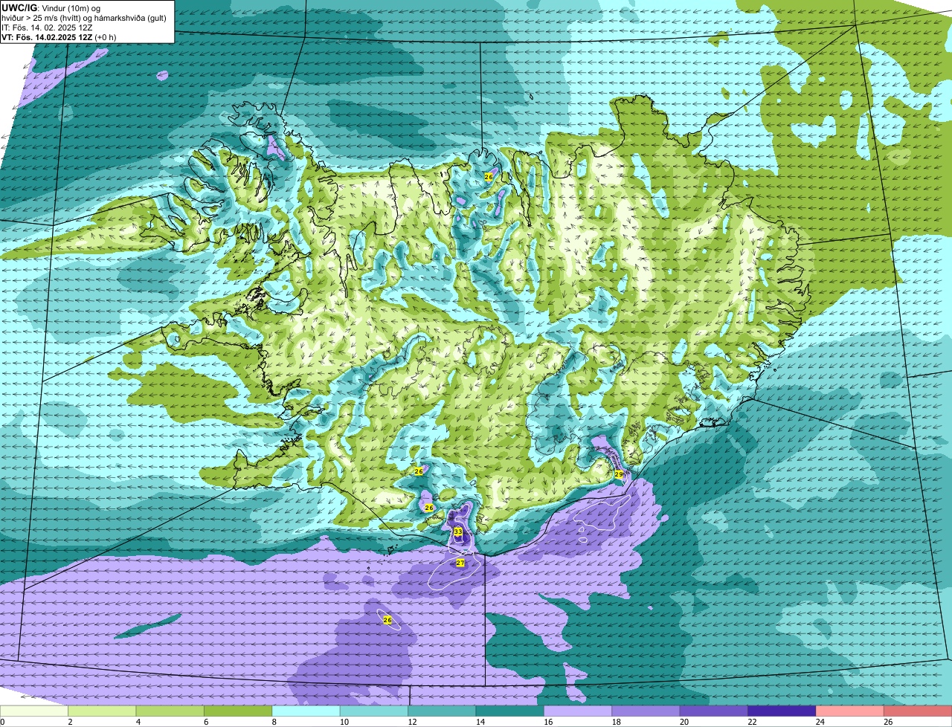
Task: Pick the 20–22 violet legend swatch
Action: 714,711
